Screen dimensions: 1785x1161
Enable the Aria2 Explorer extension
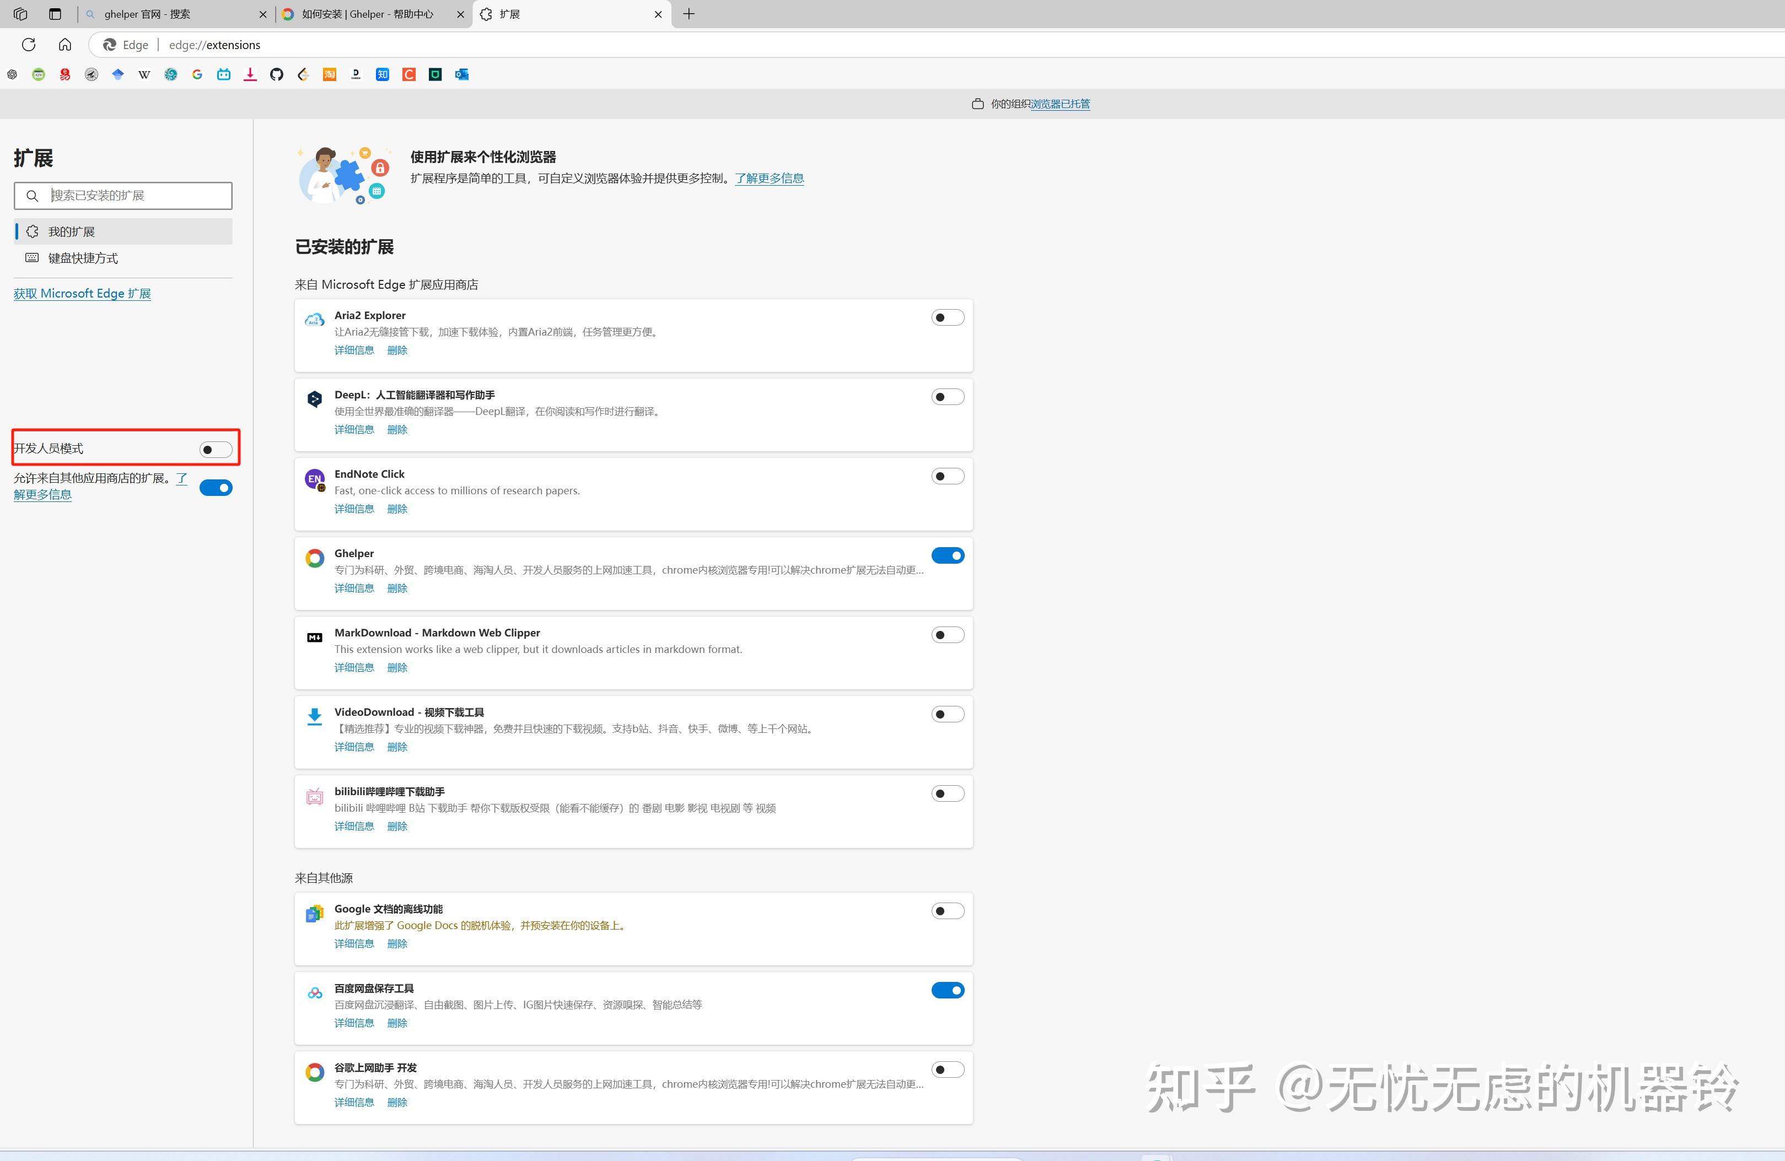[947, 316]
